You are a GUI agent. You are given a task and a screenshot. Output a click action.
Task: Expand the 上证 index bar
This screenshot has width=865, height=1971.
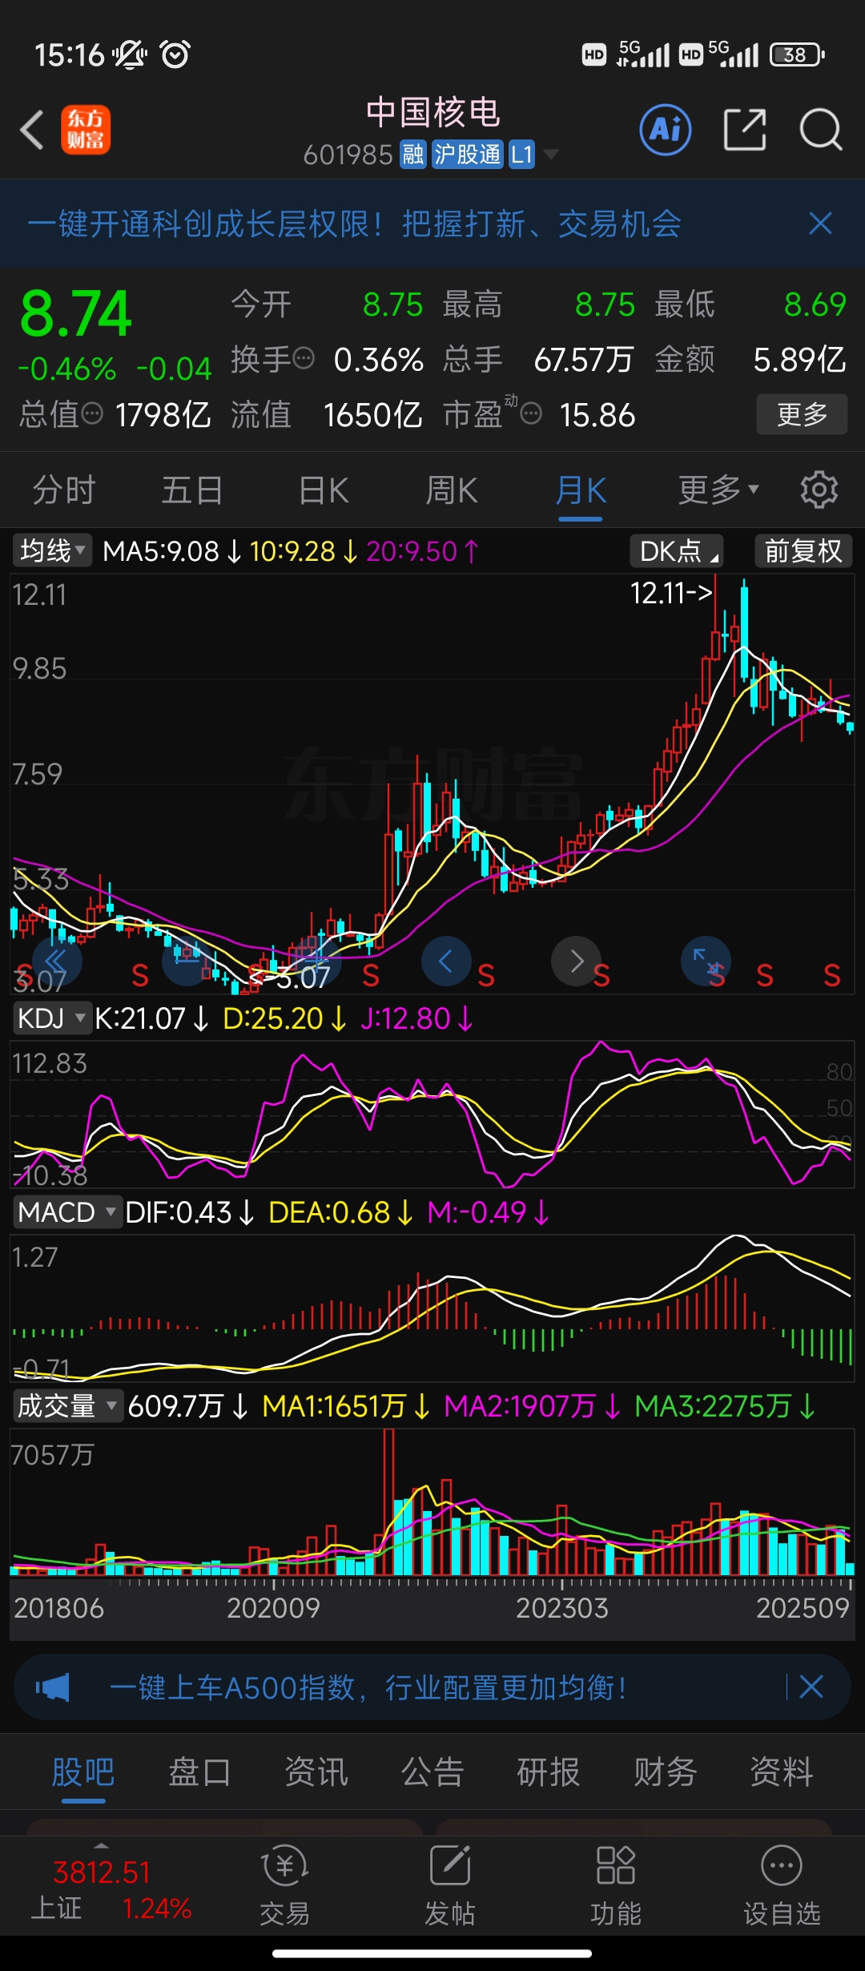coord(101,1844)
